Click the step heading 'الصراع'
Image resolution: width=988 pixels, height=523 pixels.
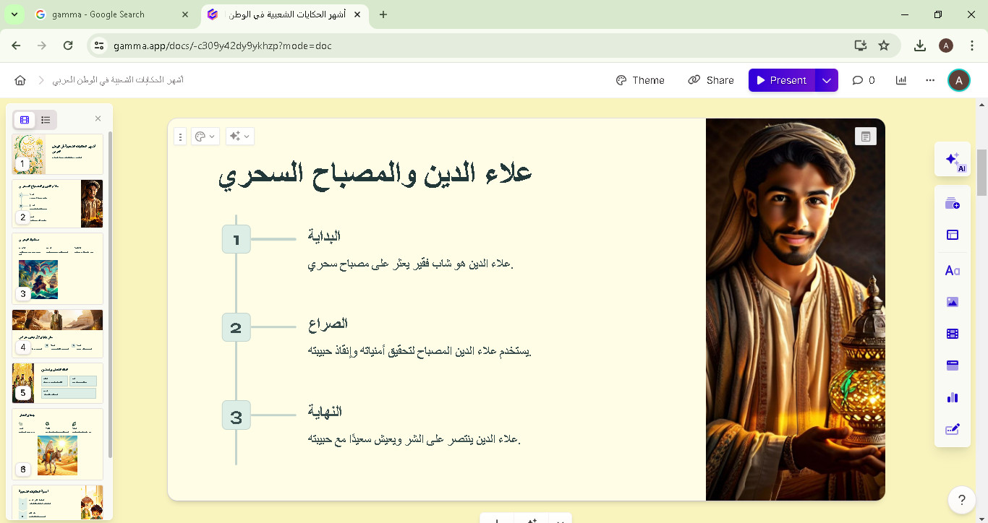point(328,324)
